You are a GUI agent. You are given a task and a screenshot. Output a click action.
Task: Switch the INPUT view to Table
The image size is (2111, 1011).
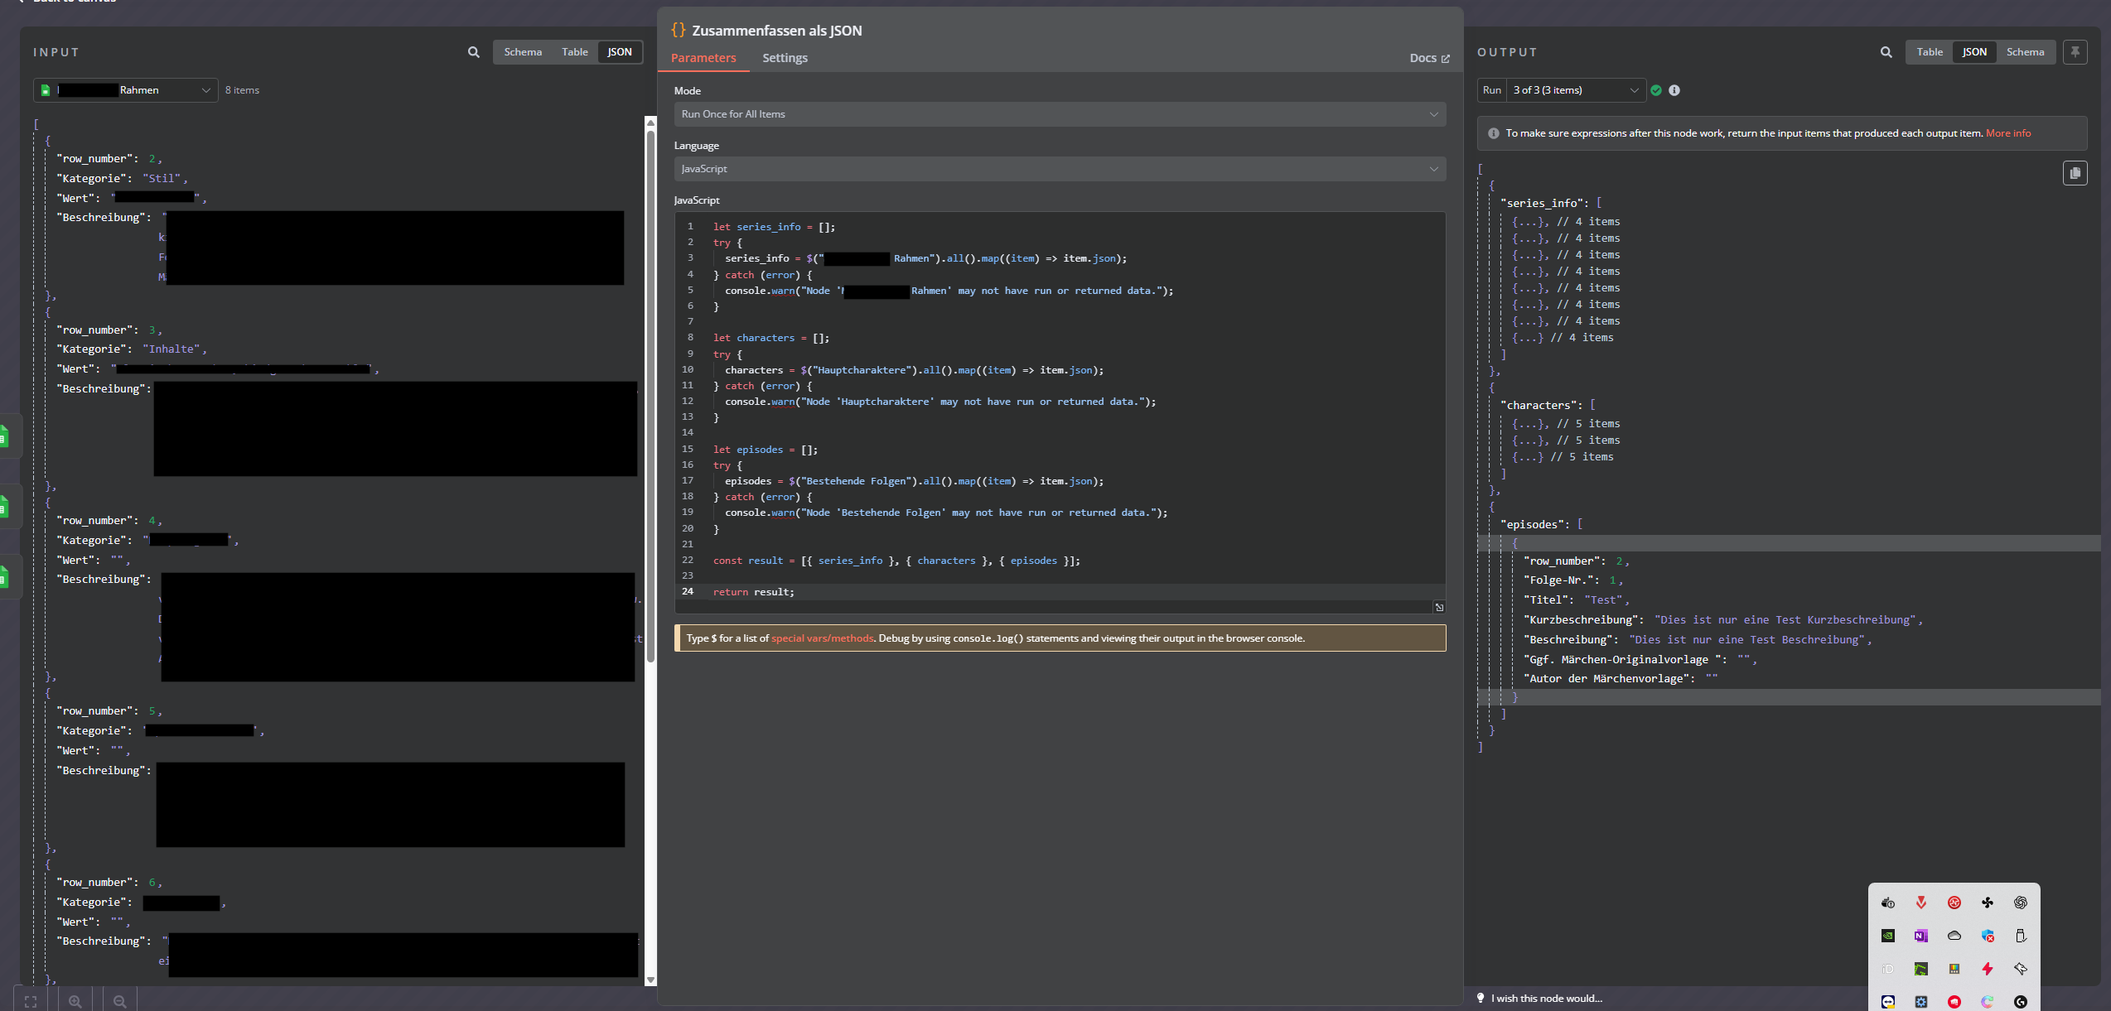(x=574, y=52)
